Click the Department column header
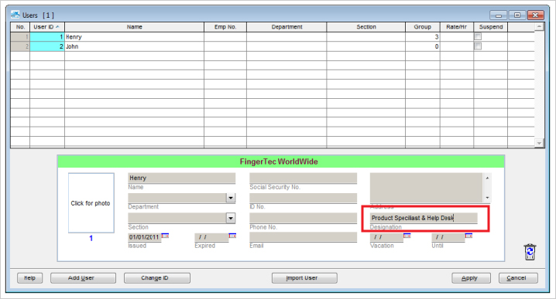Screen dimensions: 556x299 [287, 27]
